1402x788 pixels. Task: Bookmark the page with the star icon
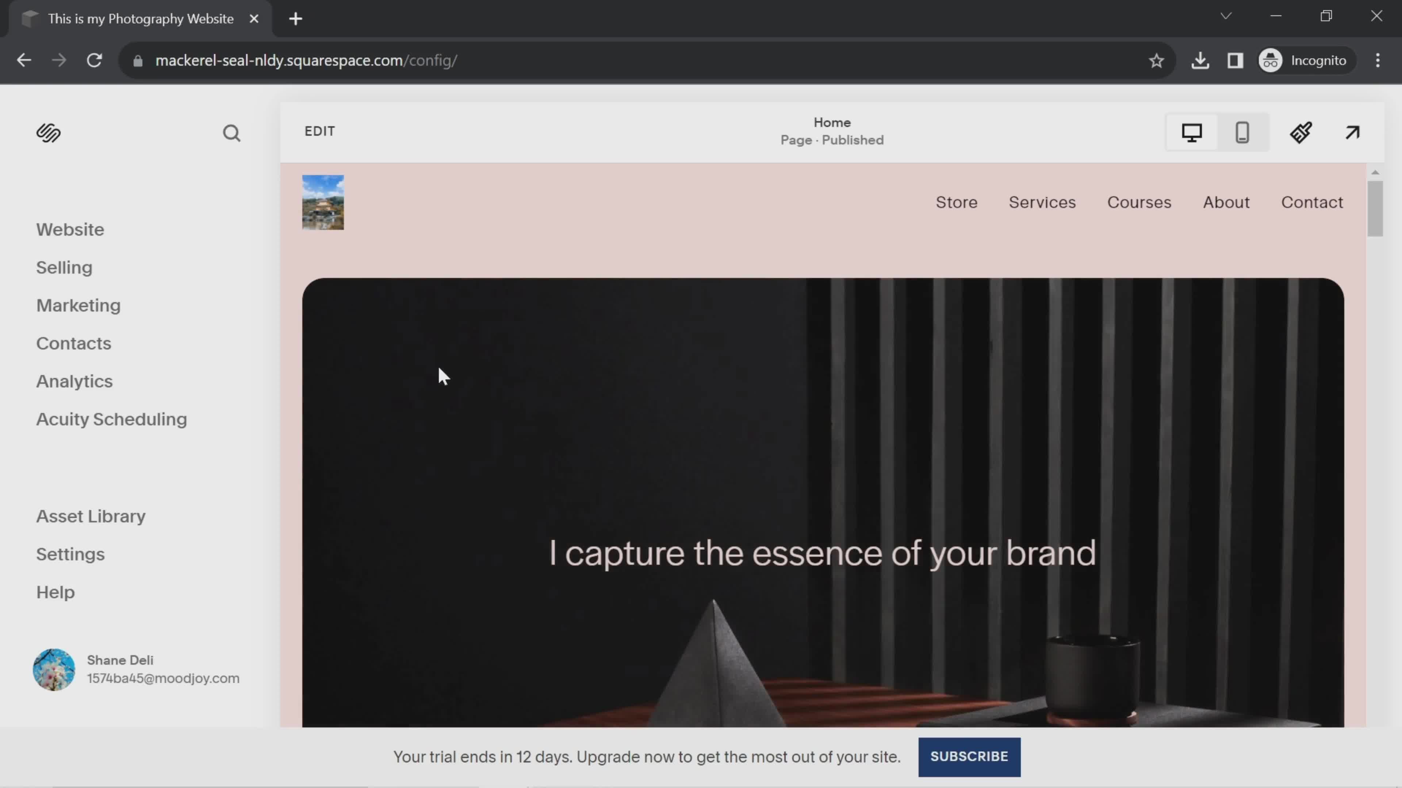pos(1156,60)
